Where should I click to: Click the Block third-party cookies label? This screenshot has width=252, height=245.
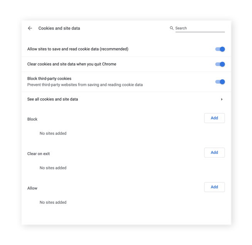coord(49,79)
